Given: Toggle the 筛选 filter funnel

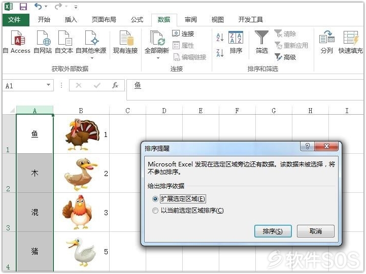Looking at the screenshot, I should (x=261, y=42).
